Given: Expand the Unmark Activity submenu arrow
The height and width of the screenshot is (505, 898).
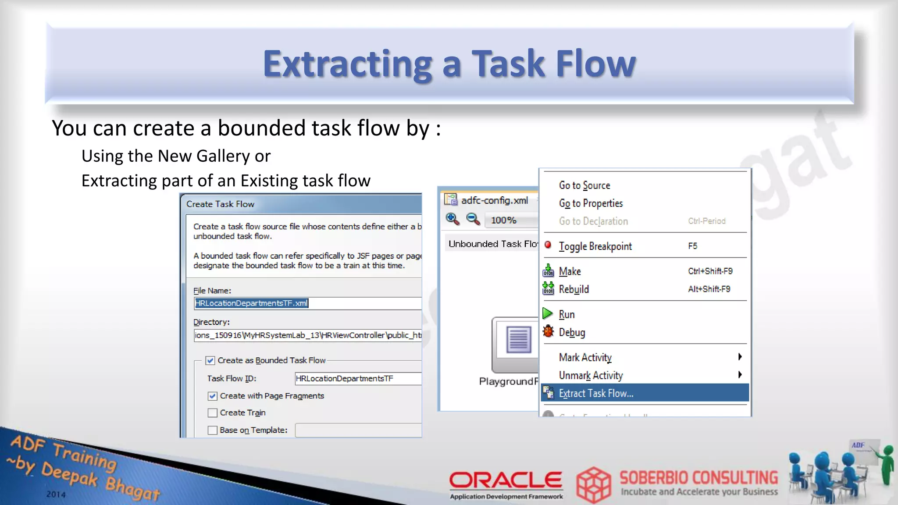Looking at the screenshot, I should (x=740, y=375).
